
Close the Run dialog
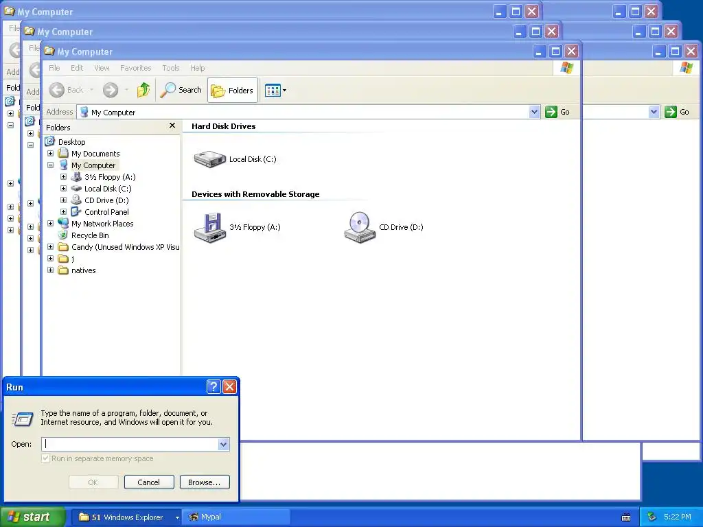pos(229,386)
